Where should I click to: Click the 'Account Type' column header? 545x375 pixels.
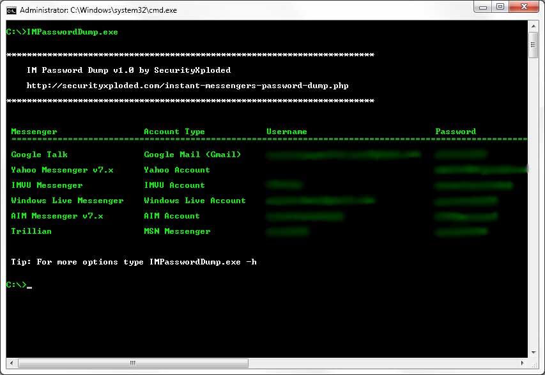click(x=174, y=132)
